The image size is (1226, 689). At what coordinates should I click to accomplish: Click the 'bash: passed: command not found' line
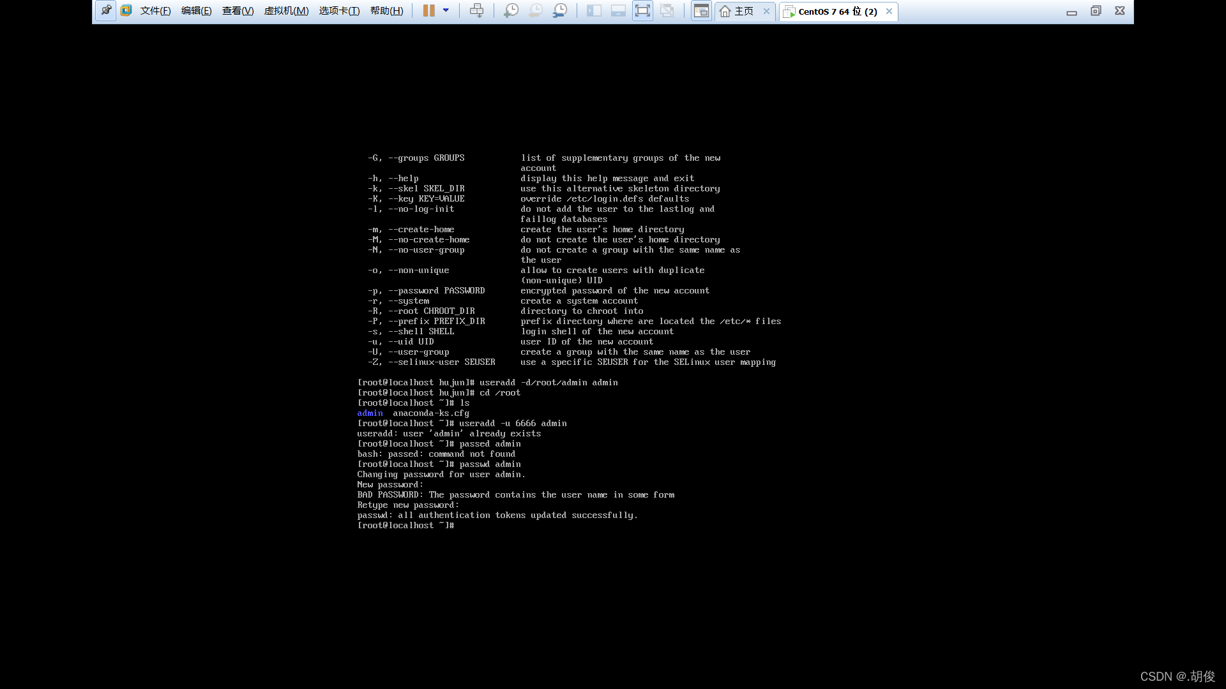coord(436,454)
